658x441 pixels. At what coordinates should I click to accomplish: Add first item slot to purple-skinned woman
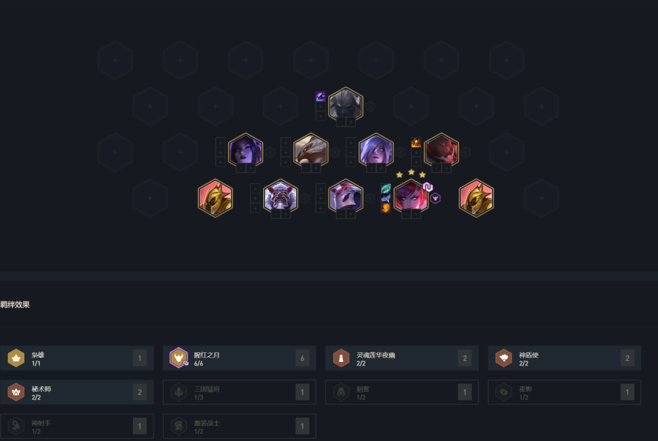point(220,143)
